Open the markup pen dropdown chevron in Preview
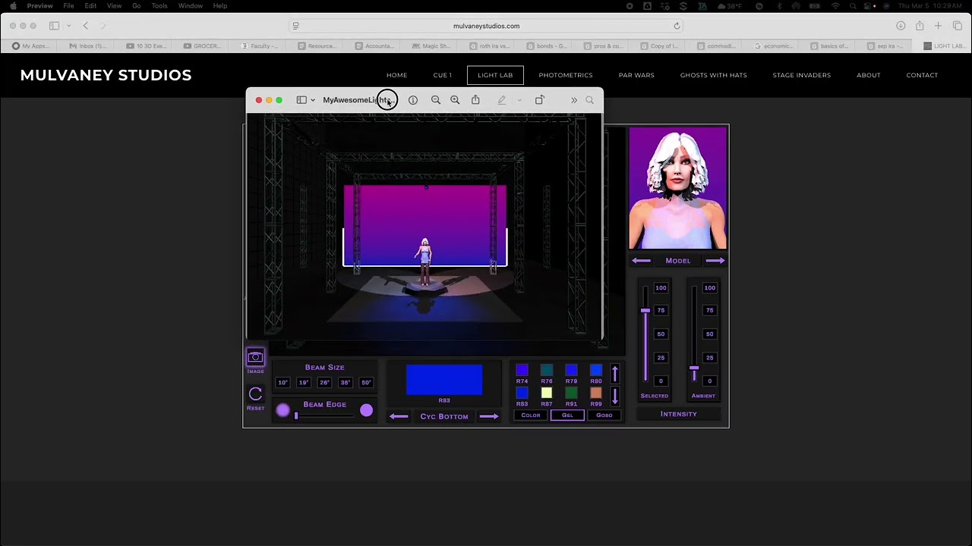This screenshot has height=546, width=972. pyautogui.click(x=519, y=100)
